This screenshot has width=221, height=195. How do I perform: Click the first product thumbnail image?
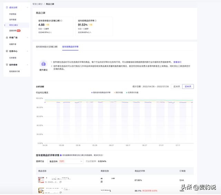tap(41, 180)
